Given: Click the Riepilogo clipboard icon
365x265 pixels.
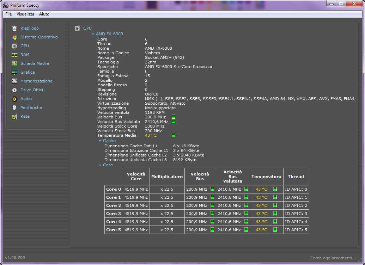Looking at the screenshot, I should 14,29.
